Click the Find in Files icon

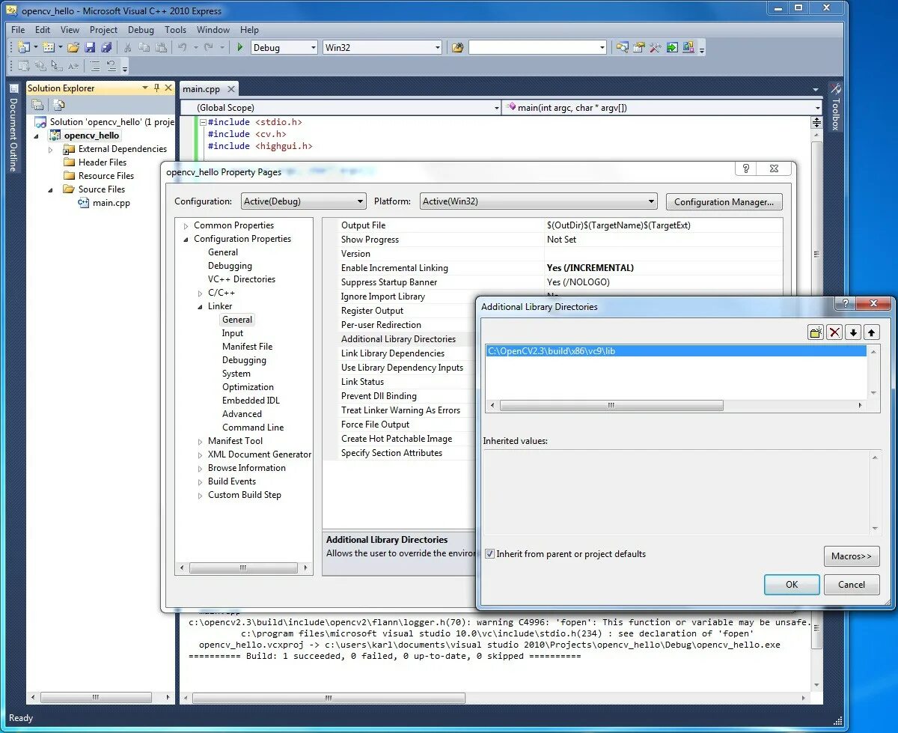pyautogui.click(x=457, y=47)
